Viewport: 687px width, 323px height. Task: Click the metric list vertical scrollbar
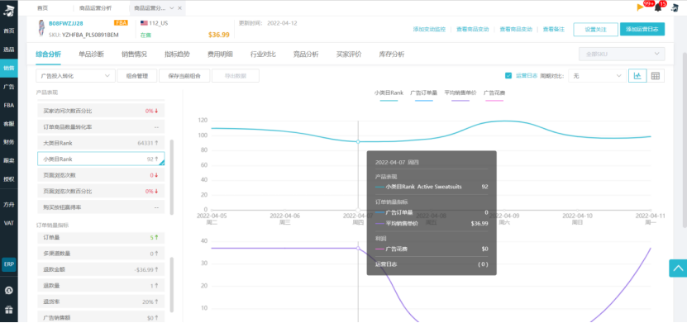point(172,178)
